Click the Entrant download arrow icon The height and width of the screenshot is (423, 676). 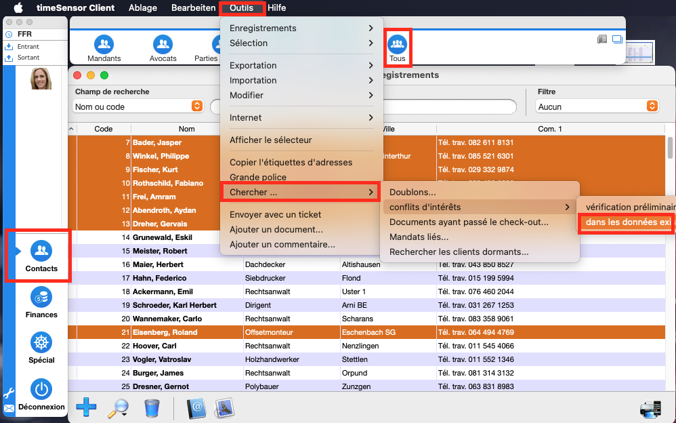(x=9, y=47)
